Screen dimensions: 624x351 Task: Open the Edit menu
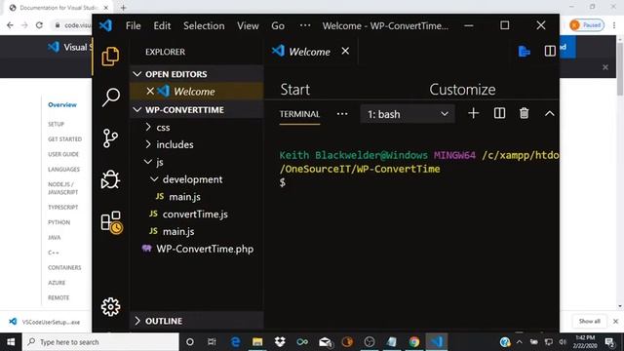pos(162,26)
